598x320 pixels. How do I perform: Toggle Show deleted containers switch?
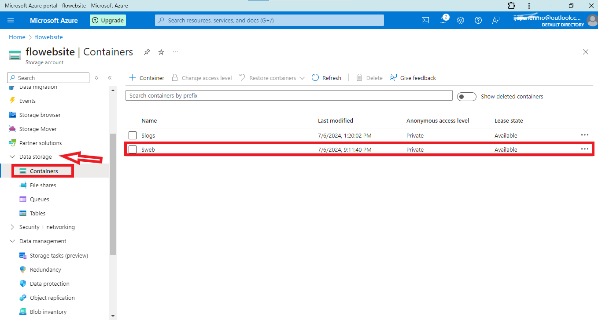point(466,97)
